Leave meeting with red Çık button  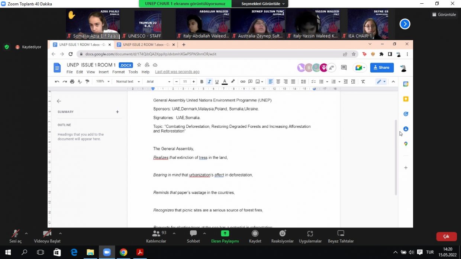pyautogui.click(x=446, y=237)
